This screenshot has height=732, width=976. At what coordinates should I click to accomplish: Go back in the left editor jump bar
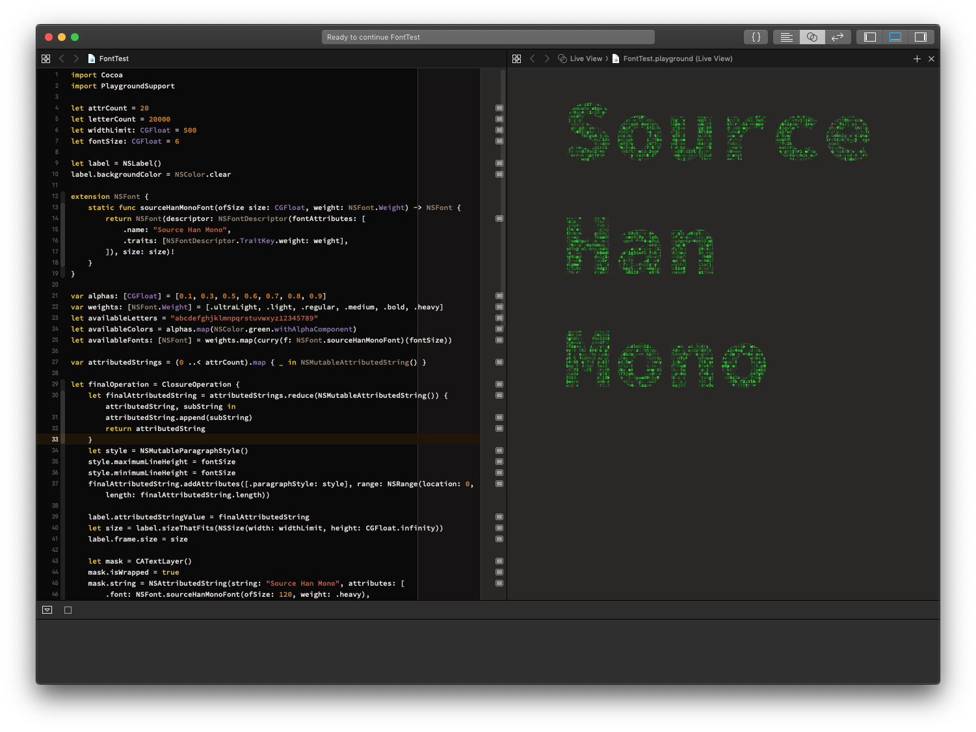(x=62, y=59)
